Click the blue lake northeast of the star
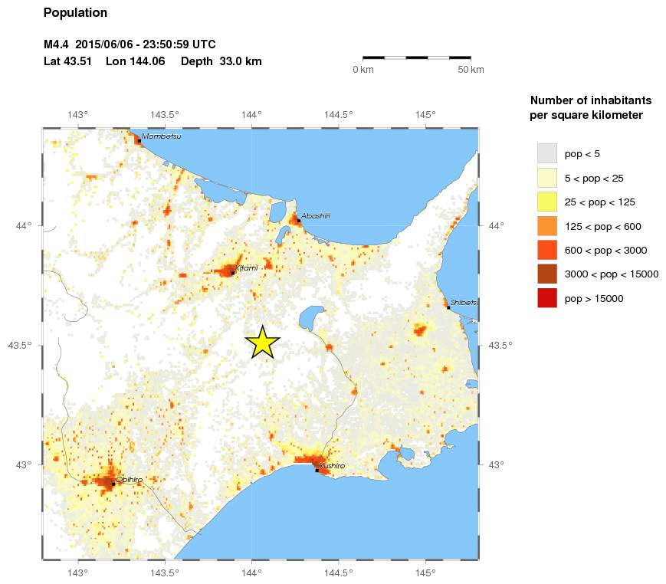Image resolution: width=666 pixels, height=584 pixels. (x=311, y=316)
